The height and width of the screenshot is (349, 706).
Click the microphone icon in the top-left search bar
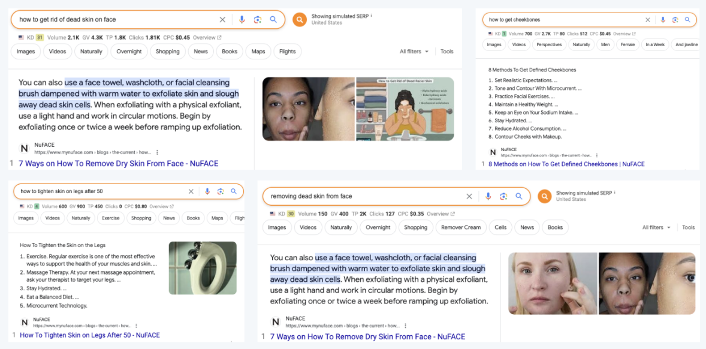[x=242, y=19]
